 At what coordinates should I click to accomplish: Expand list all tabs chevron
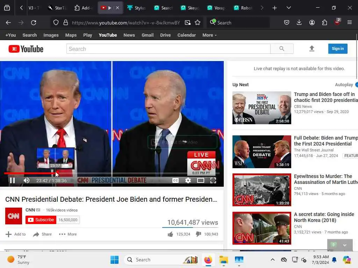[x=288, y=8]
